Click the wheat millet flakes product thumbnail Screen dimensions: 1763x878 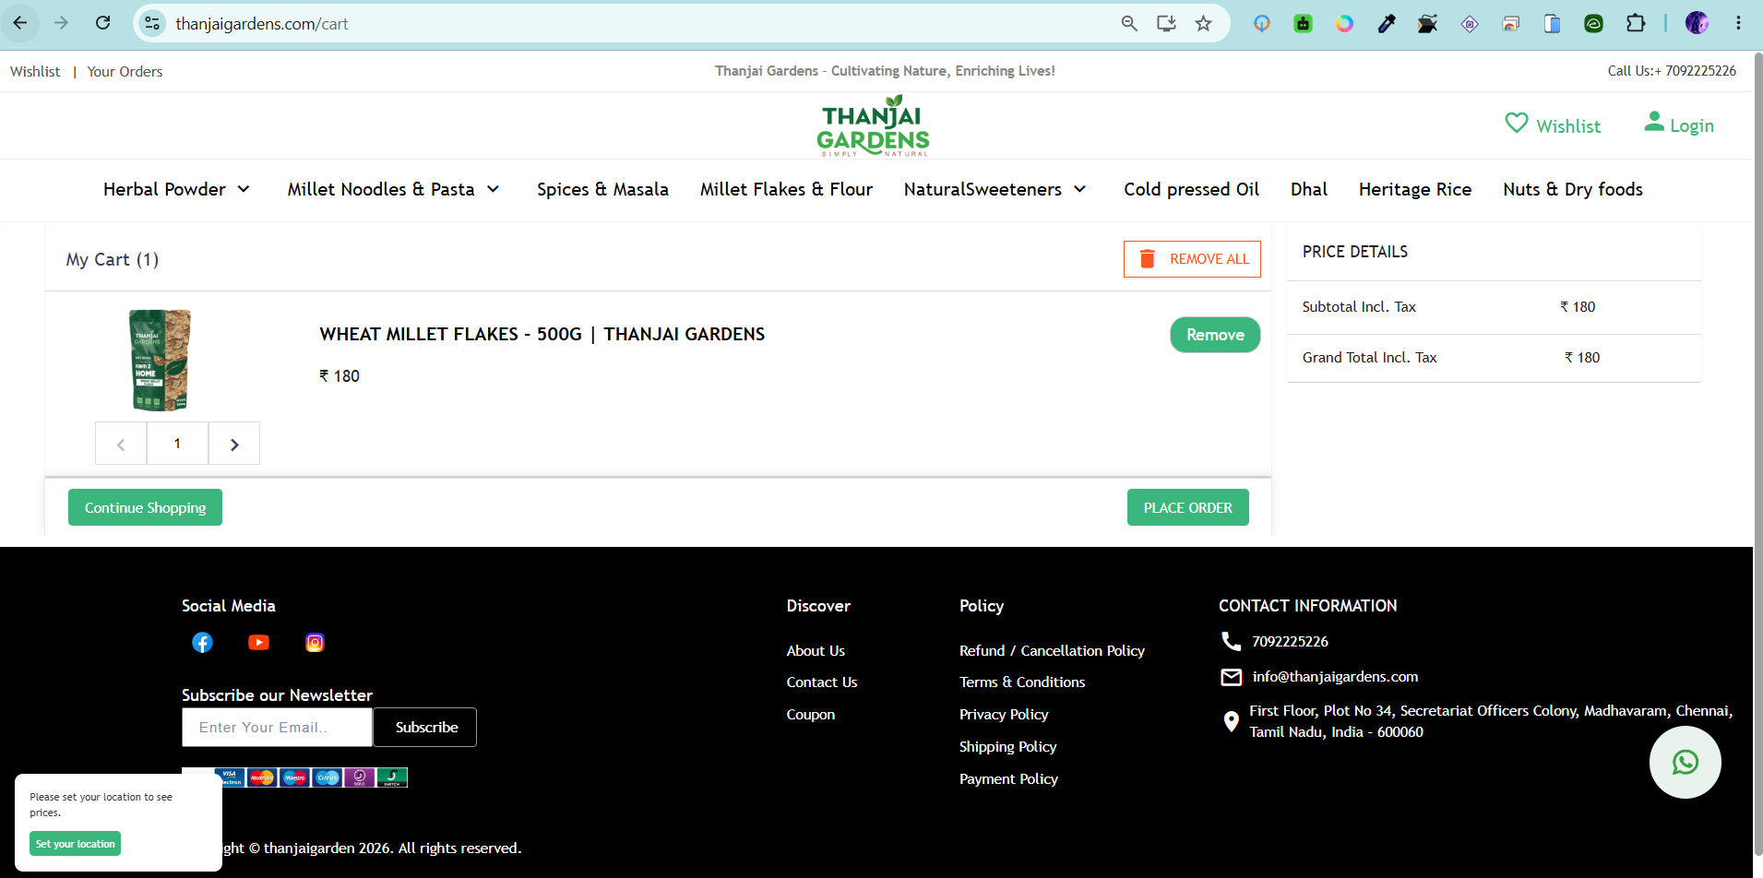click(x=160, y=360)
